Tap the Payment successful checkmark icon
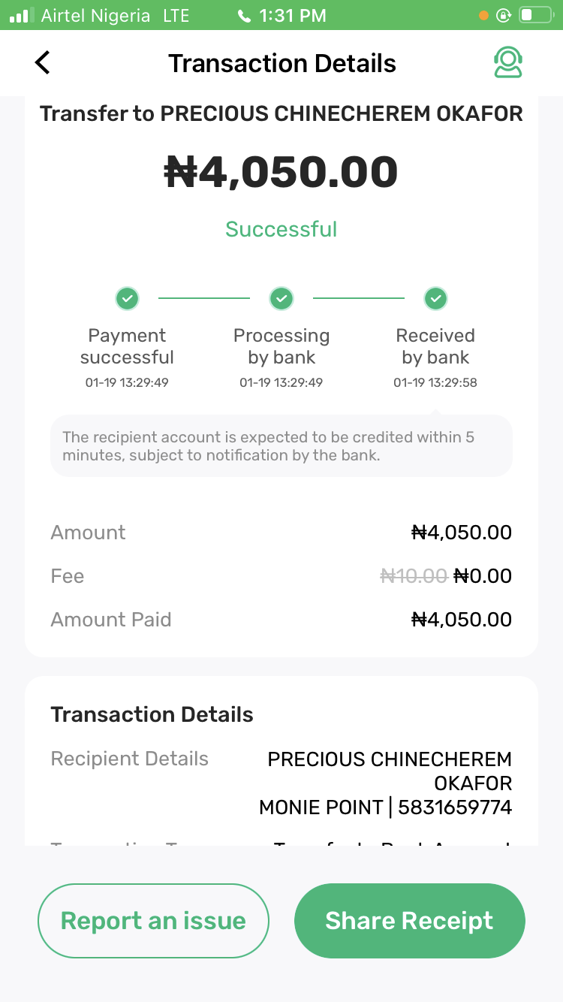Screen dimensions: 563x1002 tap(127, 299)
